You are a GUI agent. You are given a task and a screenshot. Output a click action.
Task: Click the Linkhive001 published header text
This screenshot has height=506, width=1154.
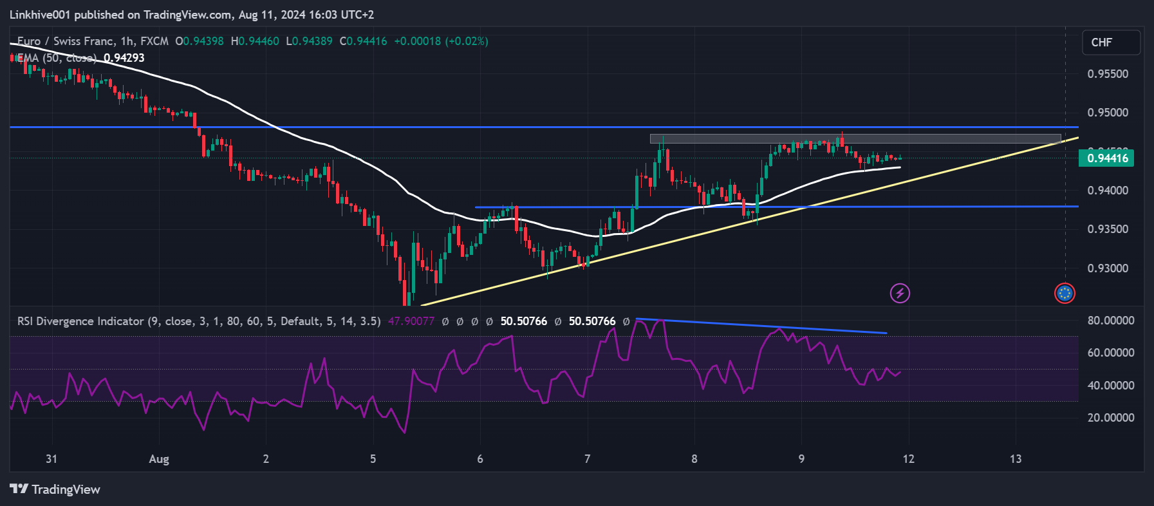(x=192, y=14)
